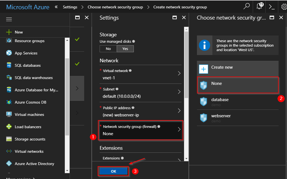This screenshot has height=179, width=287.
Task: Set Use managed disks to No
Action: 108,49
